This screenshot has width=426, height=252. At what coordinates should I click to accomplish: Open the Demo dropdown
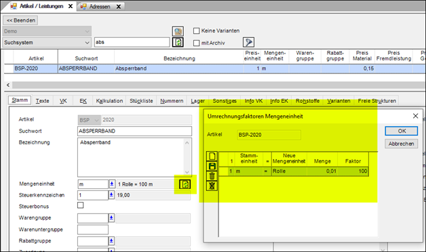[47, 31]
